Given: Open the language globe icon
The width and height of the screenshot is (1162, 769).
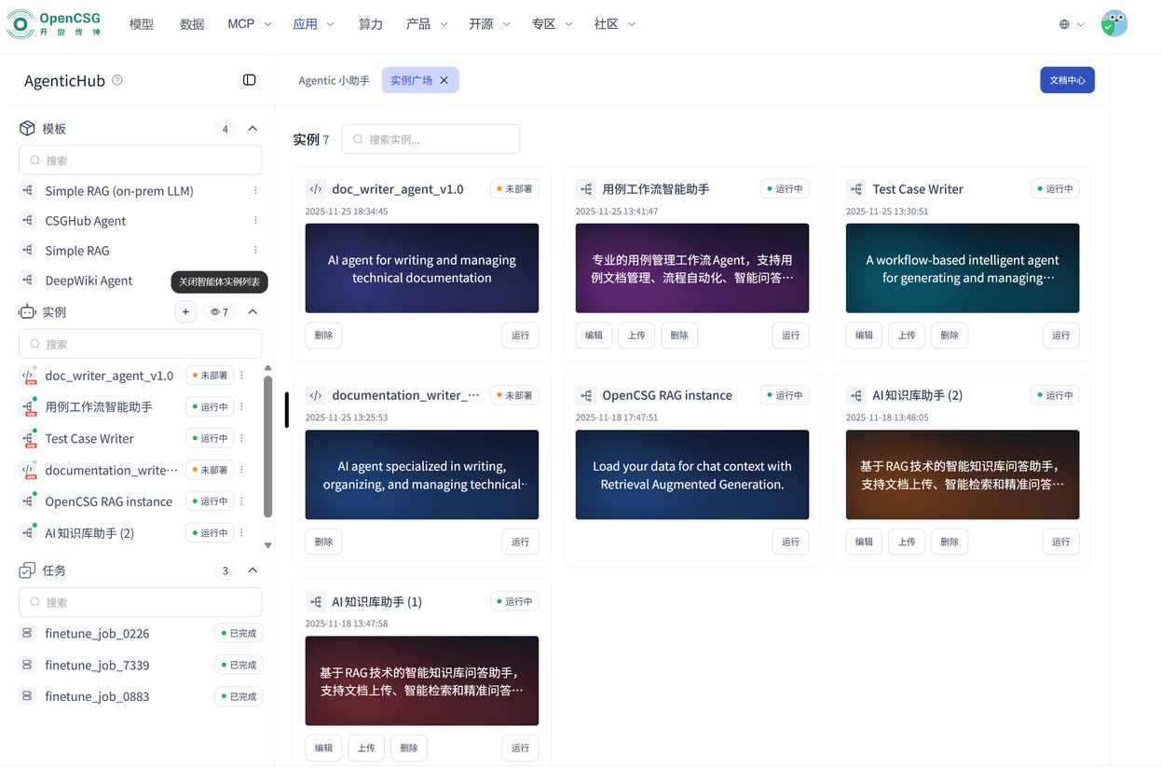Looking at the screenshot, I should click(1064, 24).
